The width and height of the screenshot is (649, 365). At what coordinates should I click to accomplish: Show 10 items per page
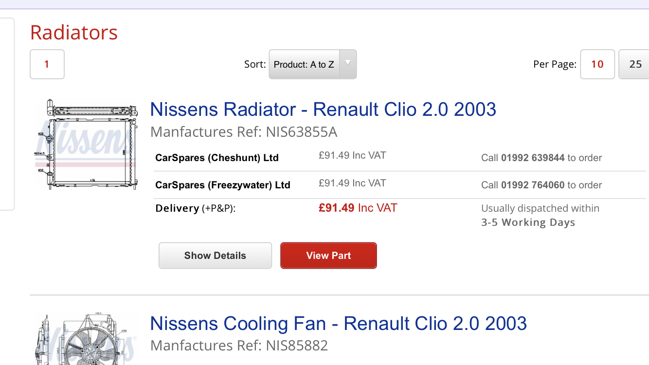pyautogui.click(x=597, y=64)
